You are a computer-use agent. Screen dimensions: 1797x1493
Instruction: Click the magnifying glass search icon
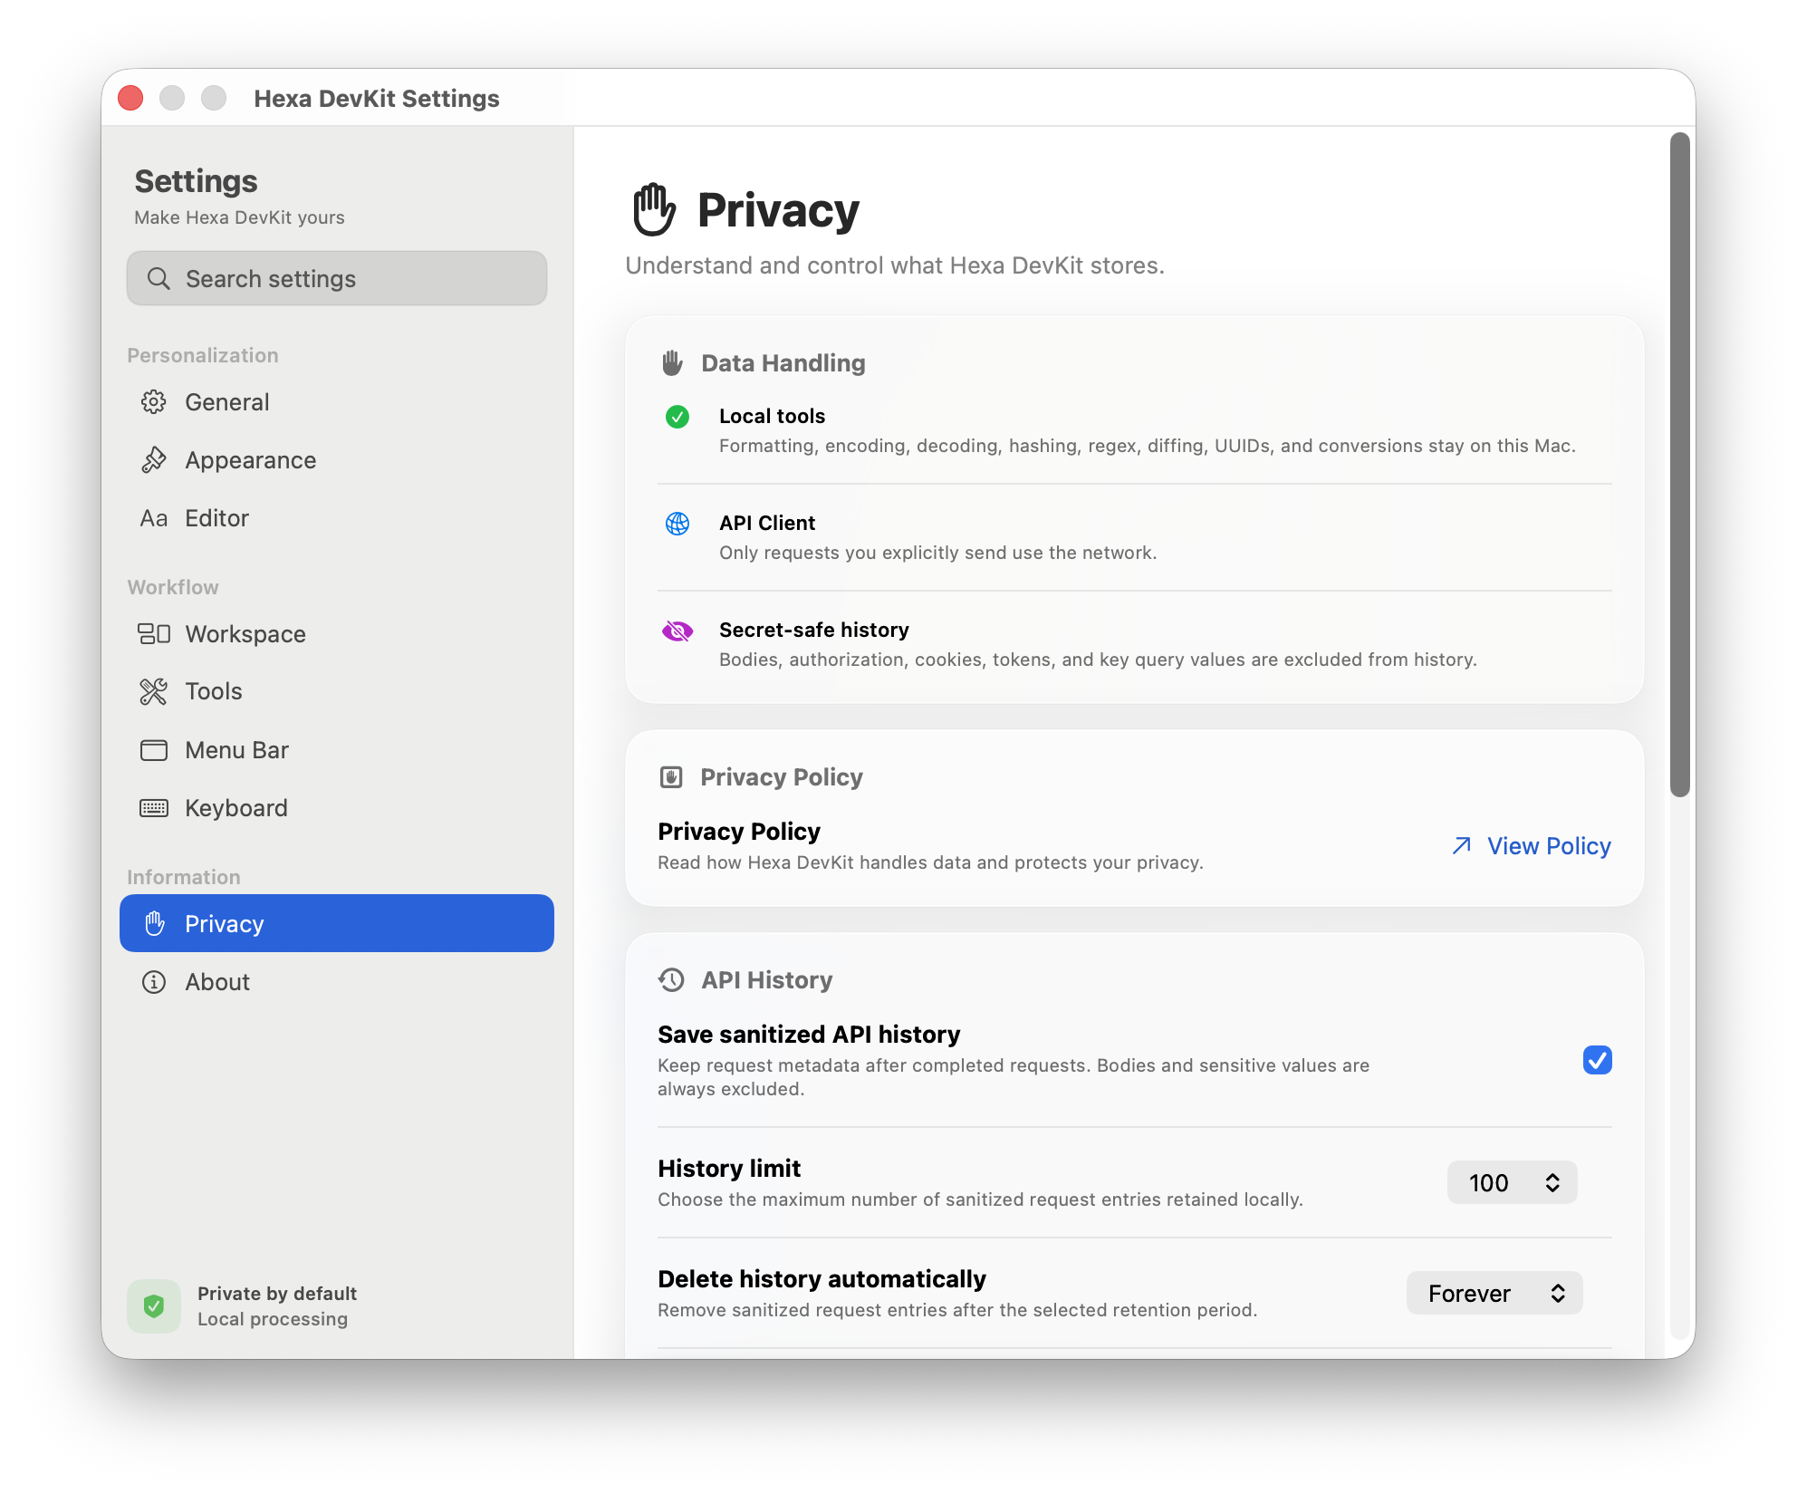(159, 278)
